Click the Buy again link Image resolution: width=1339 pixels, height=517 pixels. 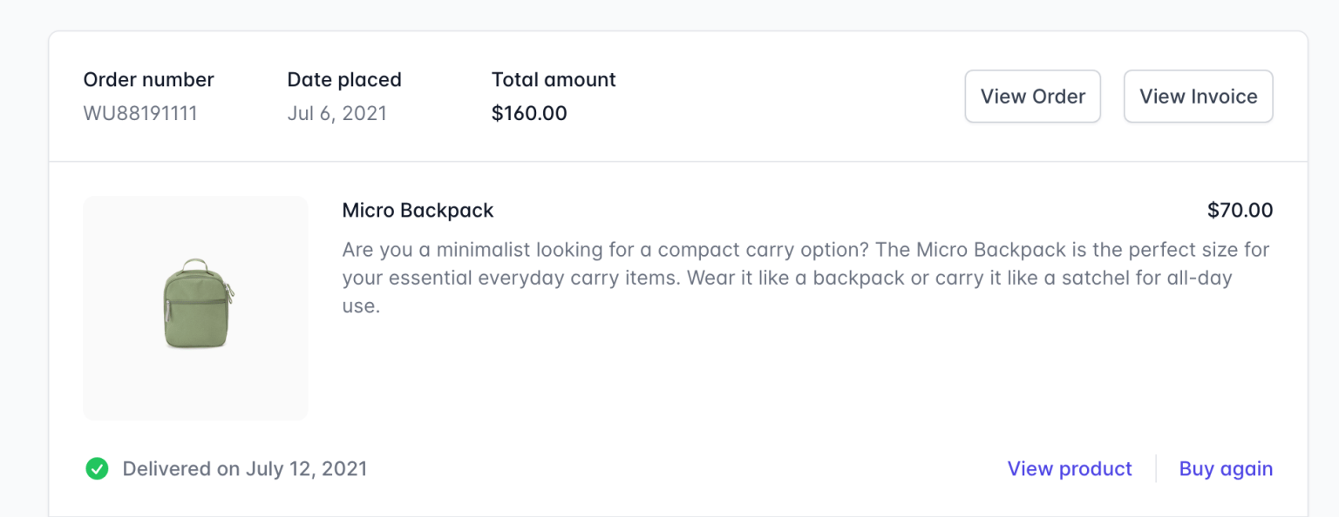1226,469
